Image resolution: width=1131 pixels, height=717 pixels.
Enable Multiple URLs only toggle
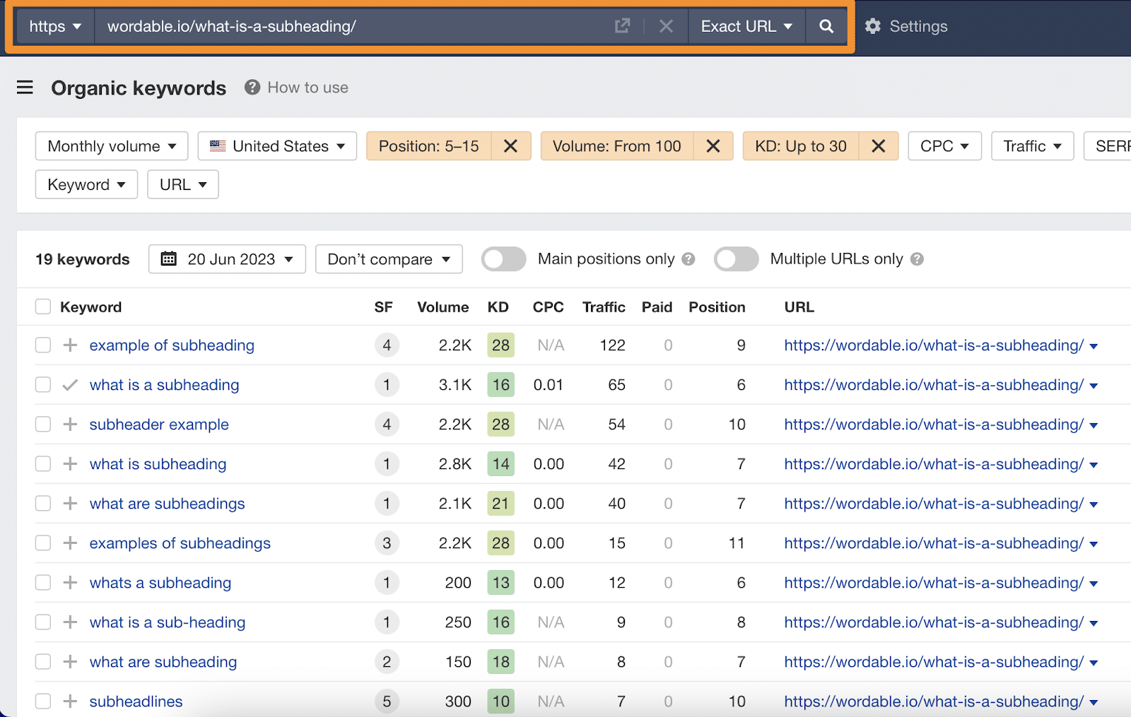point(736,259)
